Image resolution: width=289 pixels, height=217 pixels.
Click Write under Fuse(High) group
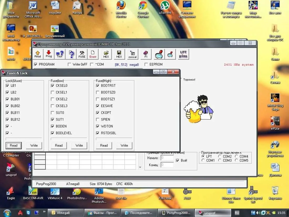click(124, 145)
